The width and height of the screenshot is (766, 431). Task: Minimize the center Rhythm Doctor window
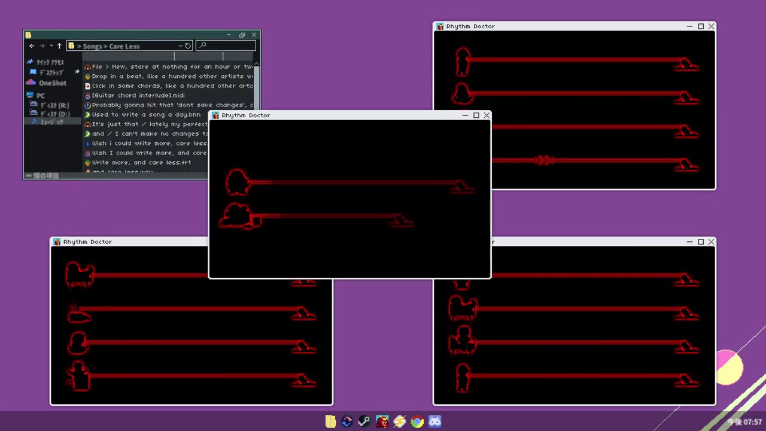pos(465,115)
